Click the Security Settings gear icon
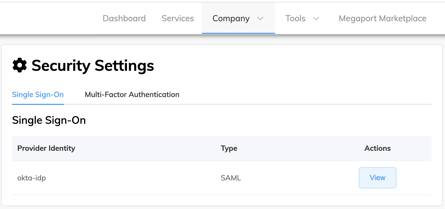The height and width of the screenshot is (209, 445). [x=20, y=65]
